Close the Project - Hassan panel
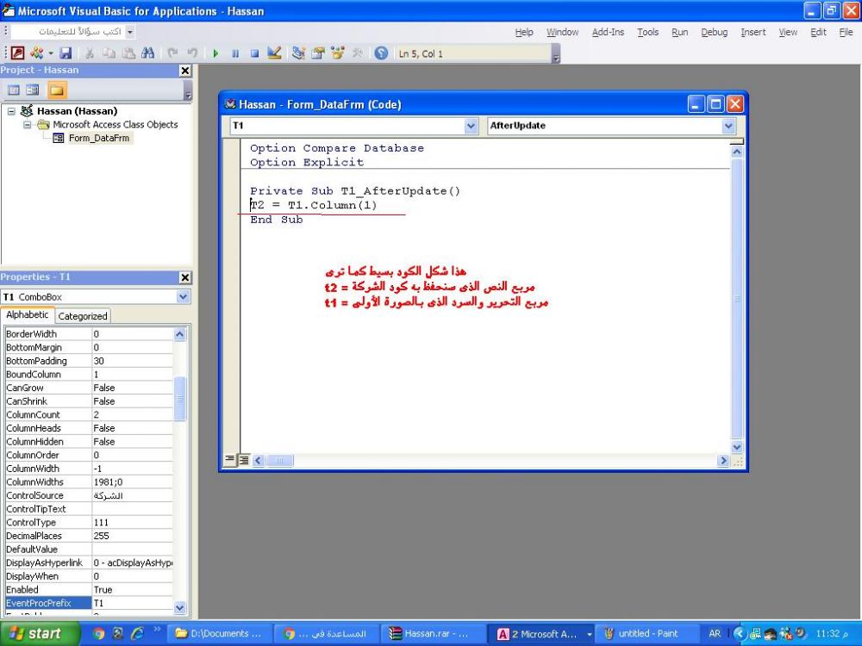The width and height of the screenshot is (862, 646). 185,71
